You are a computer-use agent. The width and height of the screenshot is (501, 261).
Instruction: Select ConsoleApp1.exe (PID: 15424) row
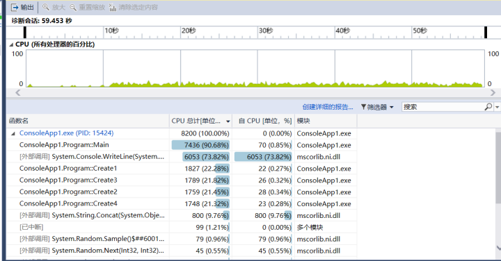pyautogui.click(x=182, y=133)
